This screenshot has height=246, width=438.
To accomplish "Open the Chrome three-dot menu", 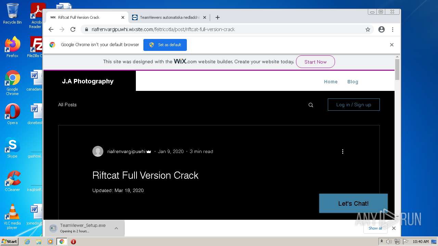I will (x=392, y=29).
